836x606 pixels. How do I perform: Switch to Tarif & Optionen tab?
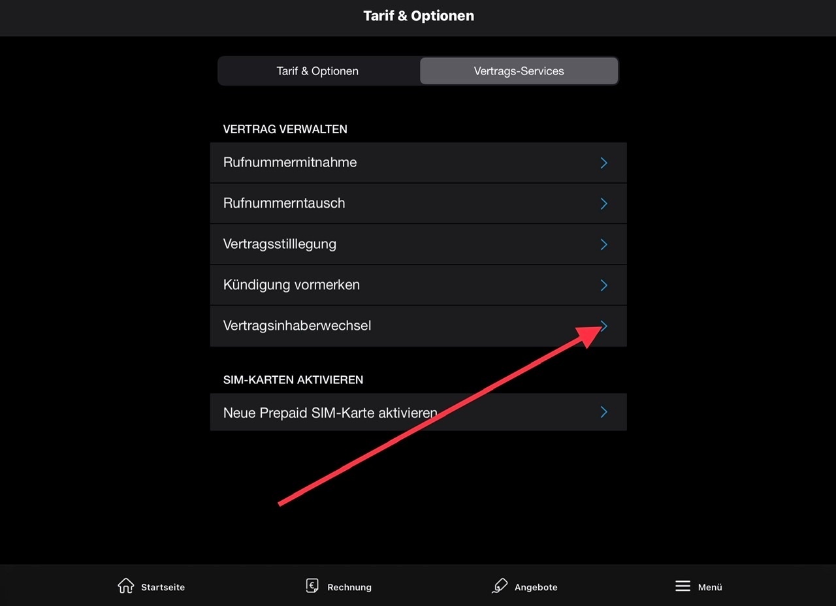tap(317, 71)
